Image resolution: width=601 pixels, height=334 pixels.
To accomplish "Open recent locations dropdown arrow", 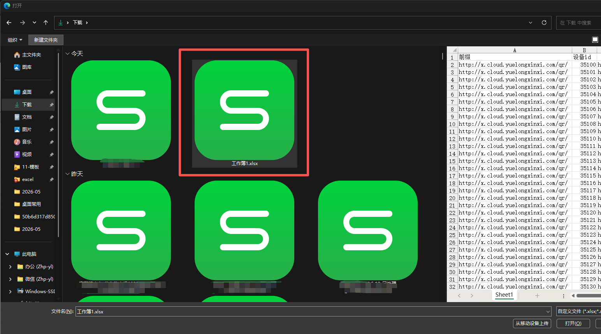I will click(x=34, y=23).
